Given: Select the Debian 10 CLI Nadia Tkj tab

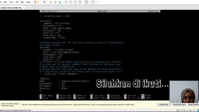Looking at the screenshot, I should (11, 8).
